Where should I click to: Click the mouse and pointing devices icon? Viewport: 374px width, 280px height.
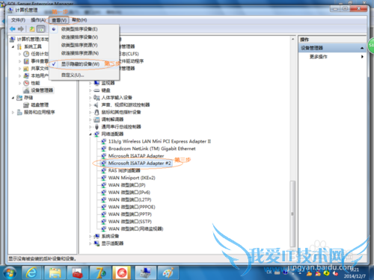(96, 112)
